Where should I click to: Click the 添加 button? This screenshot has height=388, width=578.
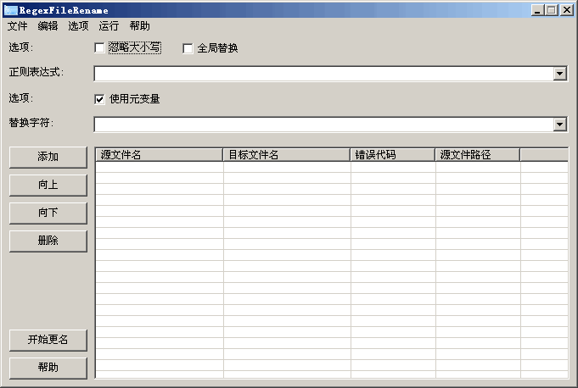coord(48,157)
